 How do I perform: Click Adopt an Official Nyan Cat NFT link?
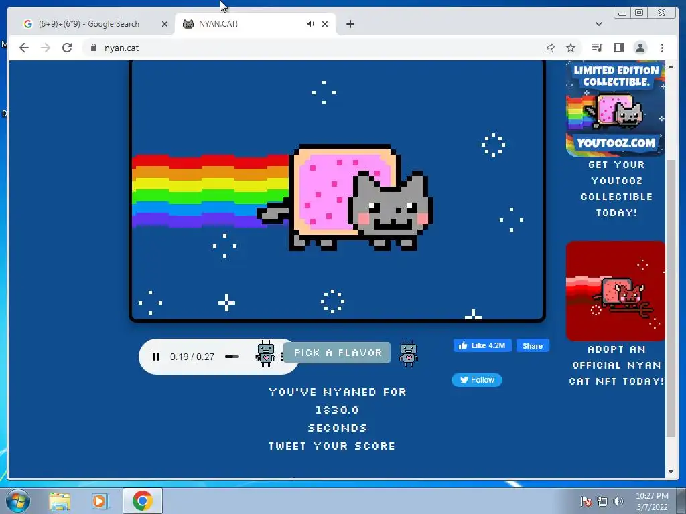[616, 365]
